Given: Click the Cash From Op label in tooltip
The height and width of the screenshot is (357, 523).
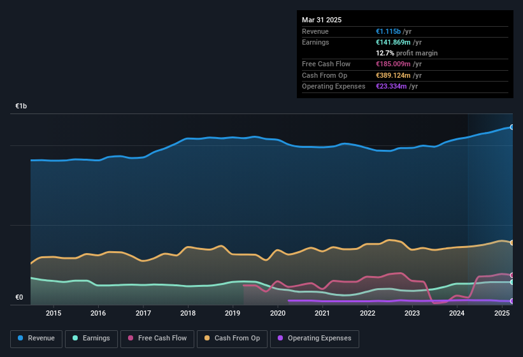Looking at the screenshot, I should pos(324,75).
